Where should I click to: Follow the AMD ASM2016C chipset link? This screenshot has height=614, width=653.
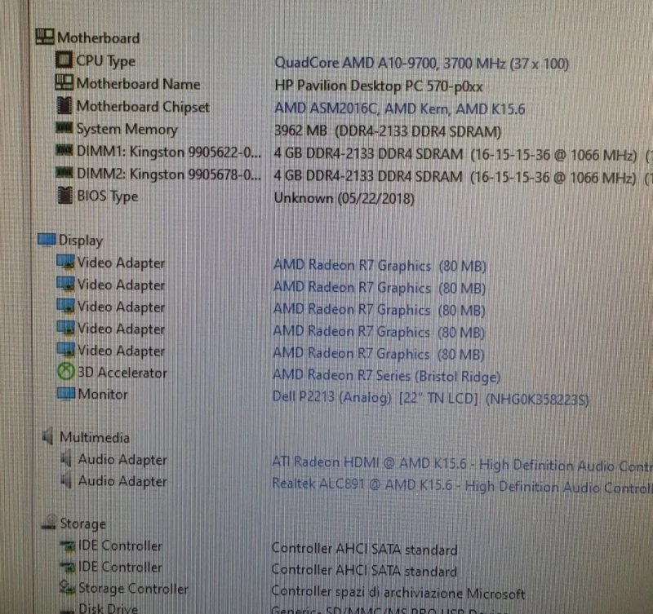point(399,108)
